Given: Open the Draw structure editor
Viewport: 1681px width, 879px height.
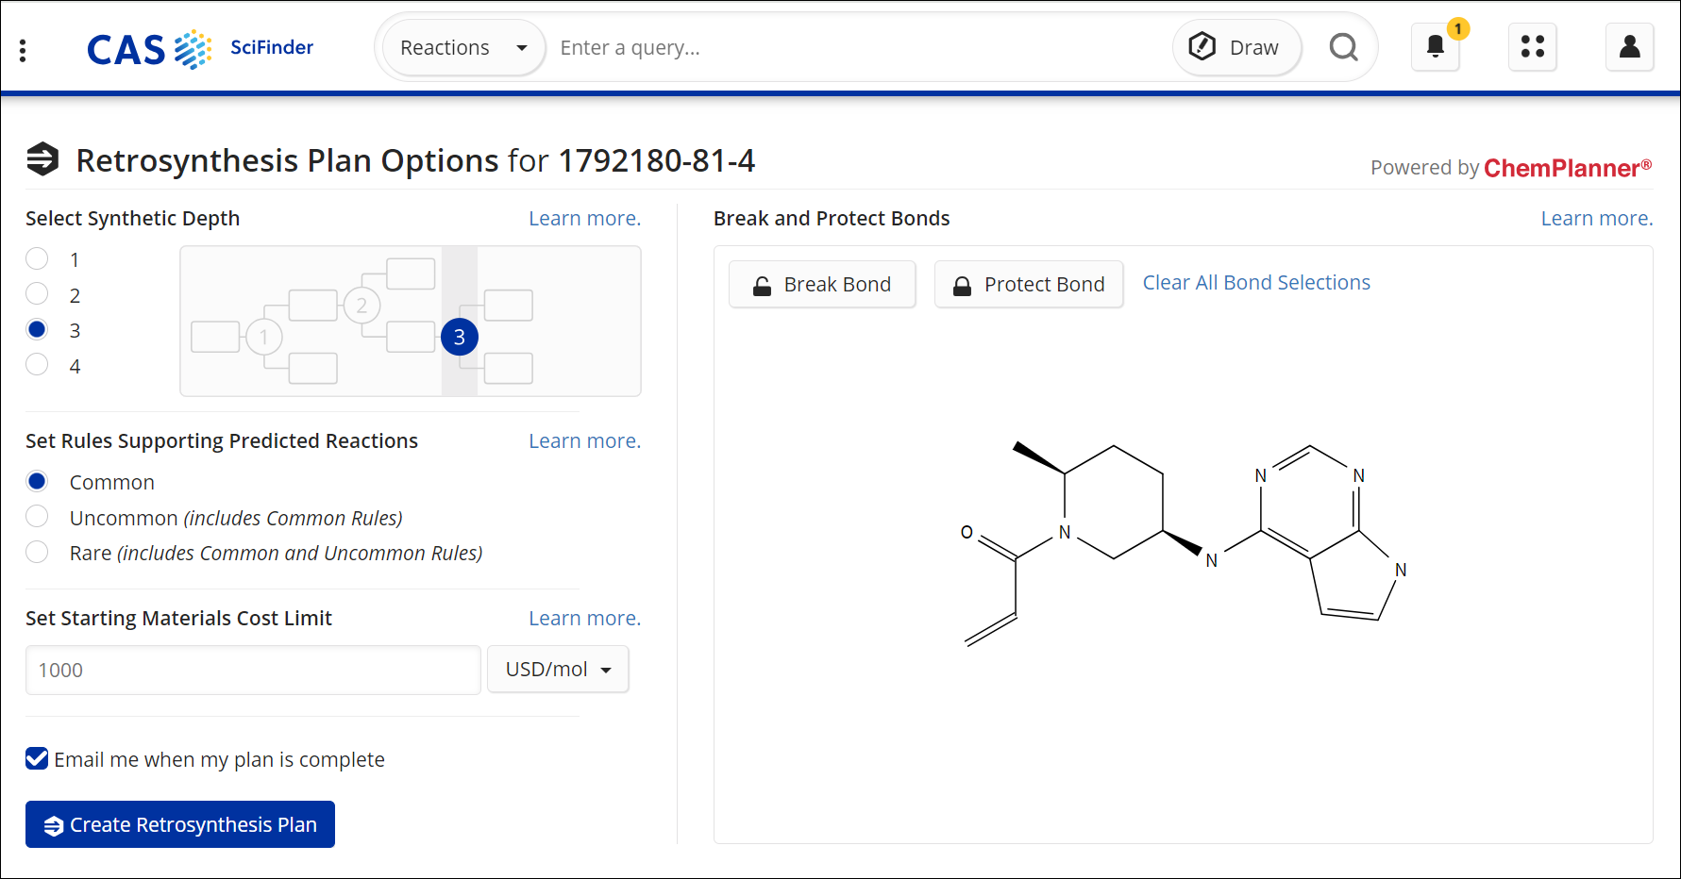Looking at the screenshot, I should 1236,47.
